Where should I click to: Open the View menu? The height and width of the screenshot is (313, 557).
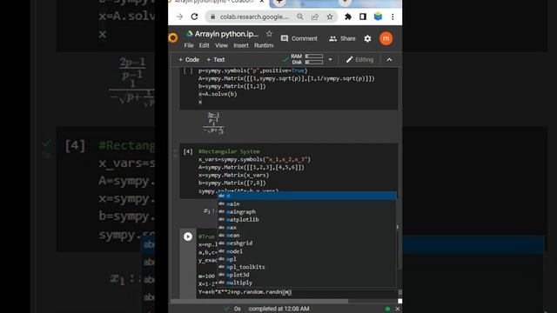click(x=221, y=45)
